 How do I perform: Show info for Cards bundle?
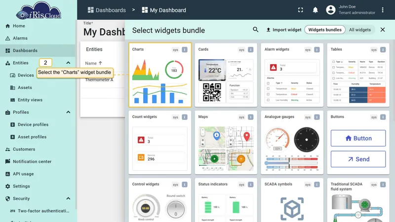point(251,50)
